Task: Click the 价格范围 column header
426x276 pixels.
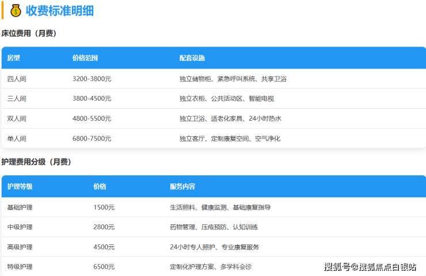Action: coord(85,58)
